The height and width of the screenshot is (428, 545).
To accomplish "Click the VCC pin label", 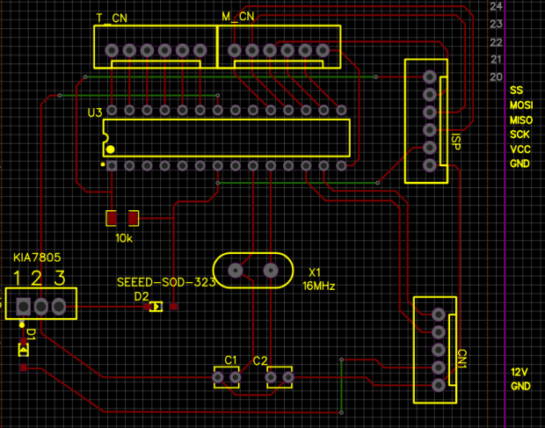I will click(x=520, y=149).
